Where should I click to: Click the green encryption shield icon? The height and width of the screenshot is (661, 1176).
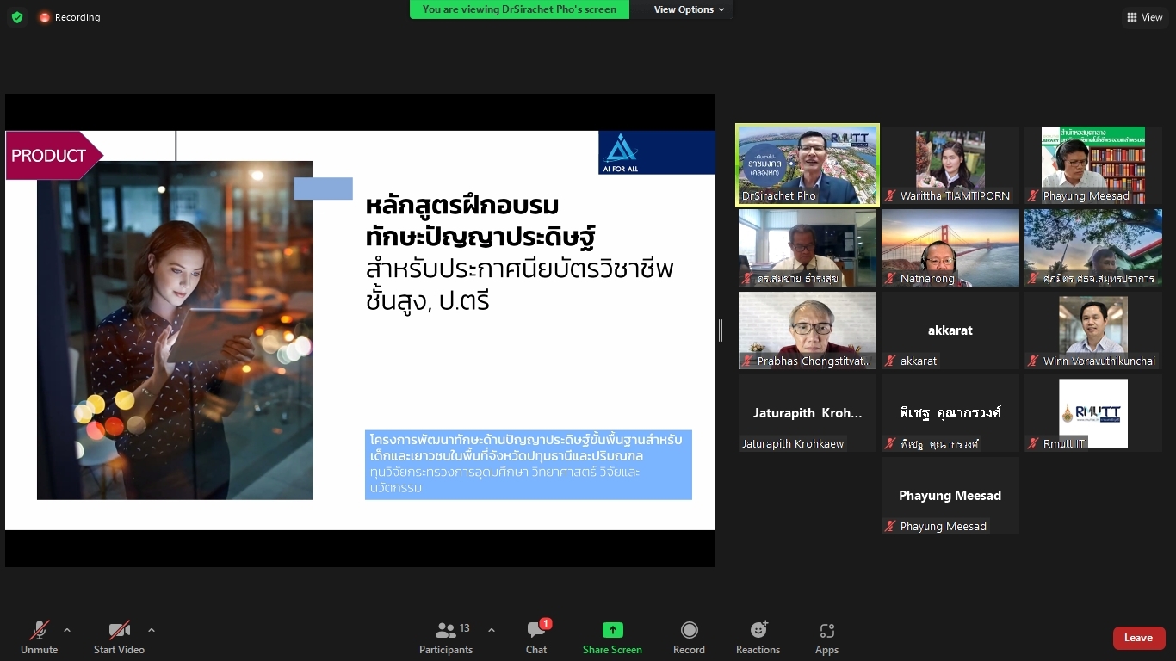point(17,17)
